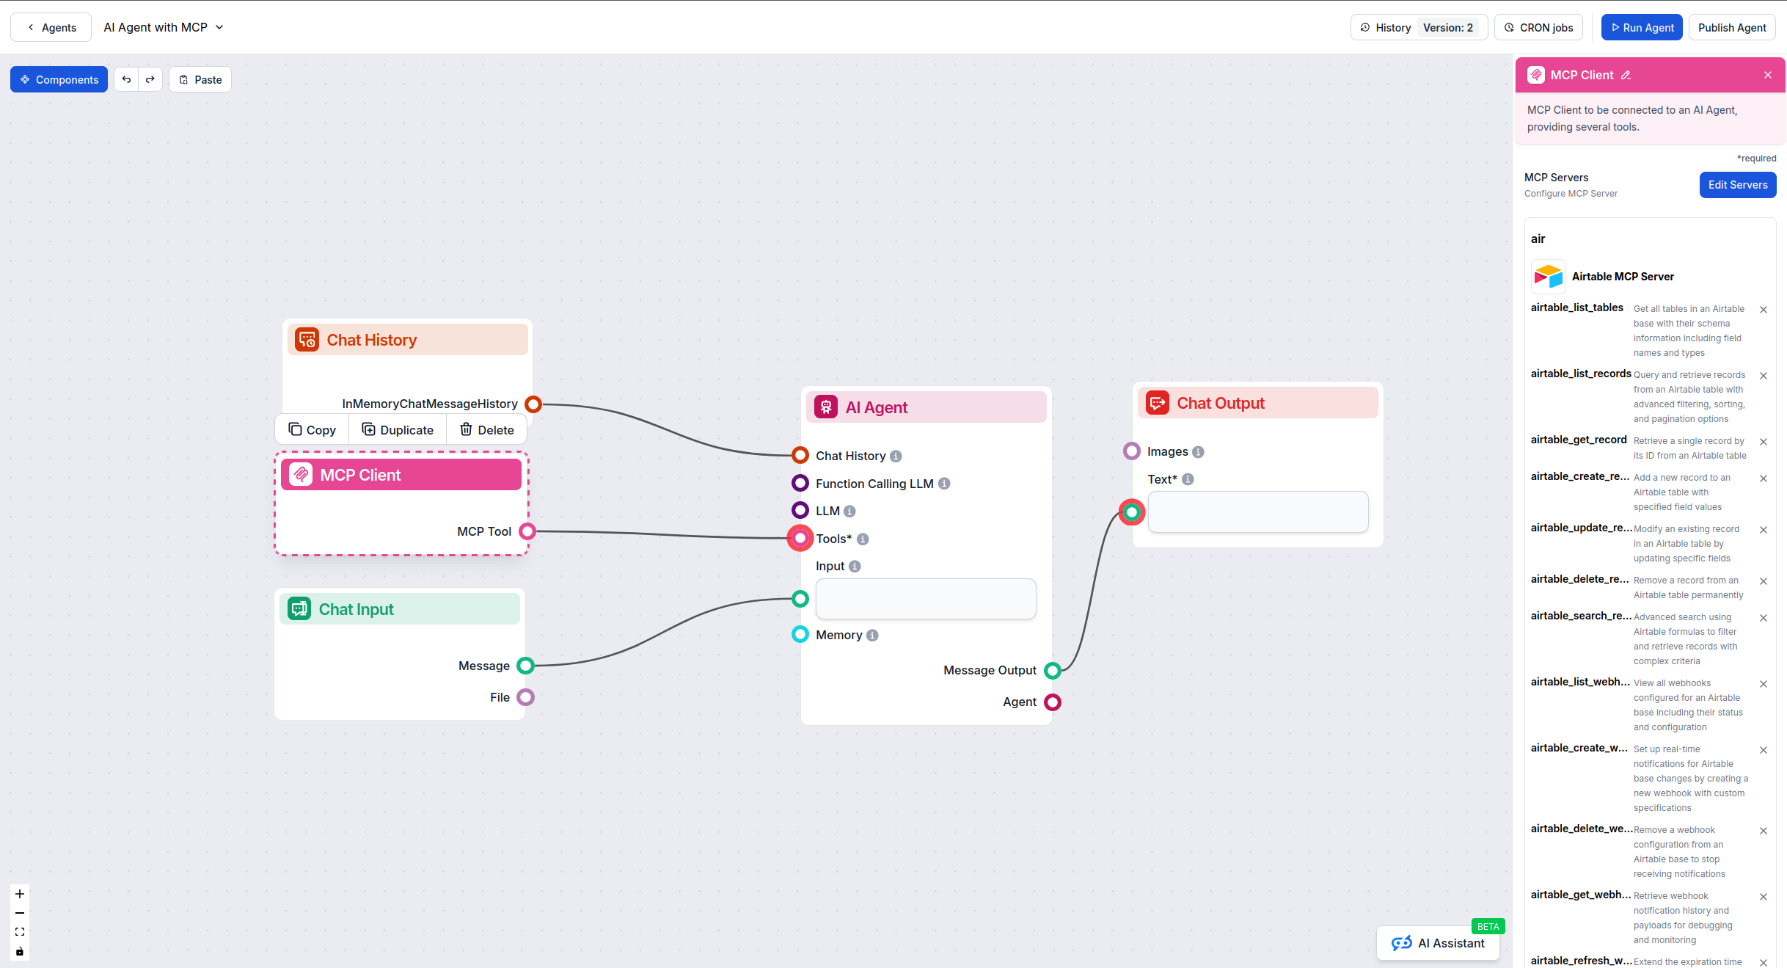Click the Edit Servers button
The image size is (1787, 968).
coord(1737,184)
